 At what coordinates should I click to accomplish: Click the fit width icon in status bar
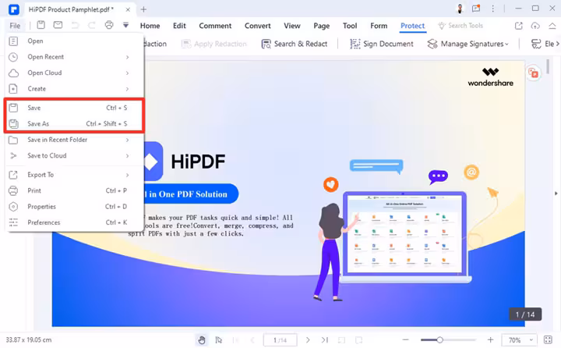[x=358, y=339]
